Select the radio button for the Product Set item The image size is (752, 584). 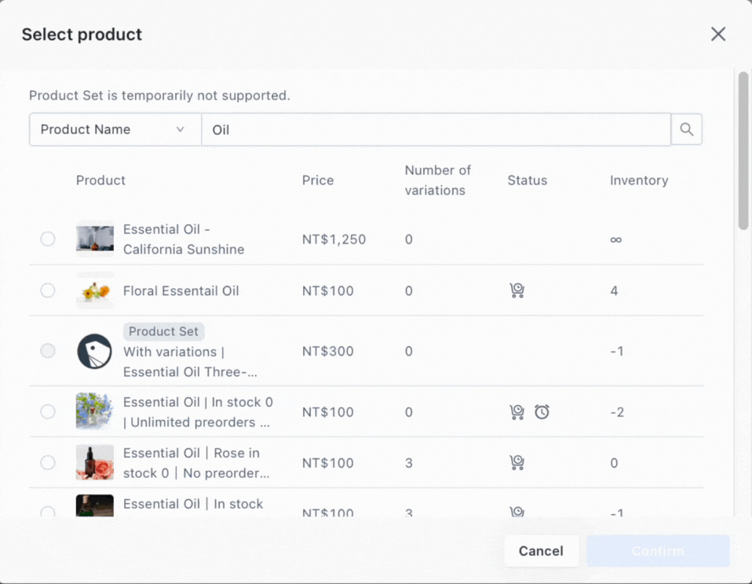click(x=48, y=351)
